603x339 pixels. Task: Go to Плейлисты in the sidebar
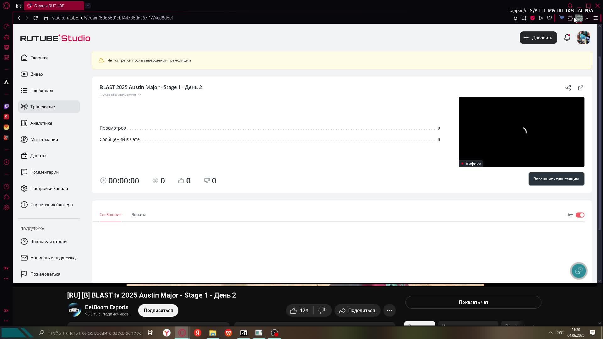coord(37,90)
